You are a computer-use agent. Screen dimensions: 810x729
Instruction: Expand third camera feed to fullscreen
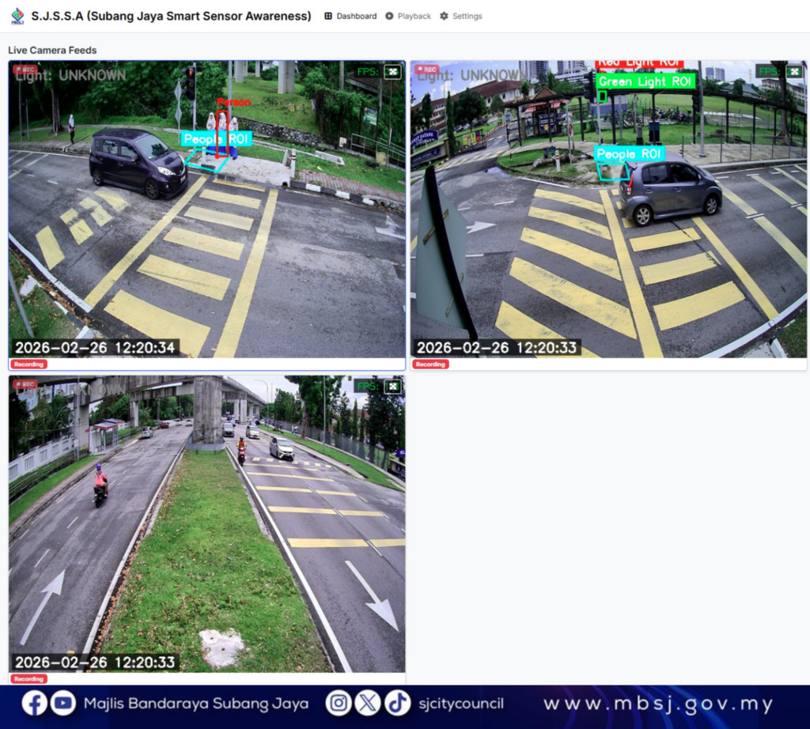393,387
